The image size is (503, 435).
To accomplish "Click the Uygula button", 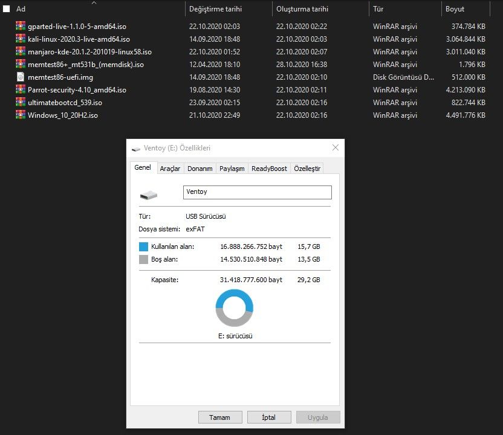I will (x=317, y=417).
